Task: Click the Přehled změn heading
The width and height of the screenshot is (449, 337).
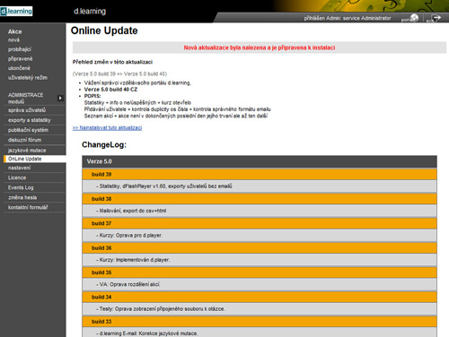Action: tap(112, 62)
